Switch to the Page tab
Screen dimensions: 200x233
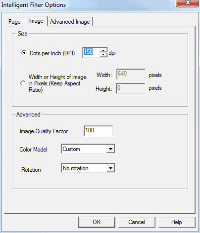click(14, 22)
